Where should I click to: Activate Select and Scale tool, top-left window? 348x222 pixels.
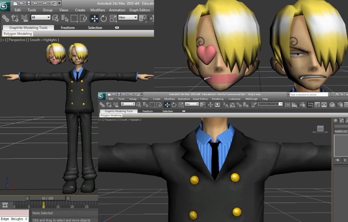click(x=113, y=18)
